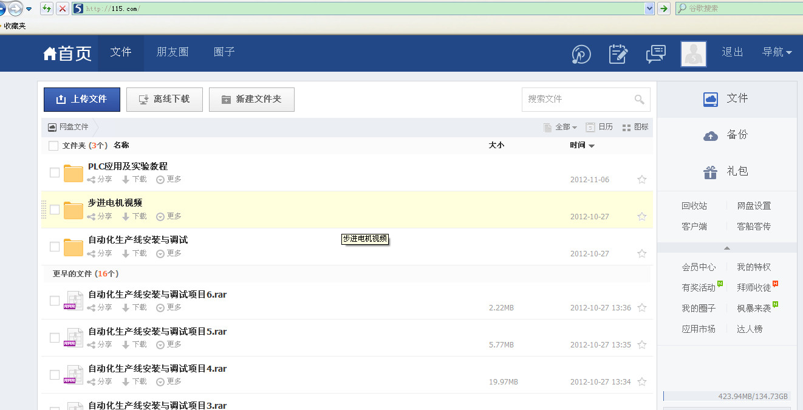Open the 圈子 tab
Image resolution: width=803 pixels, height=410 pixels.
click(224, 52)
